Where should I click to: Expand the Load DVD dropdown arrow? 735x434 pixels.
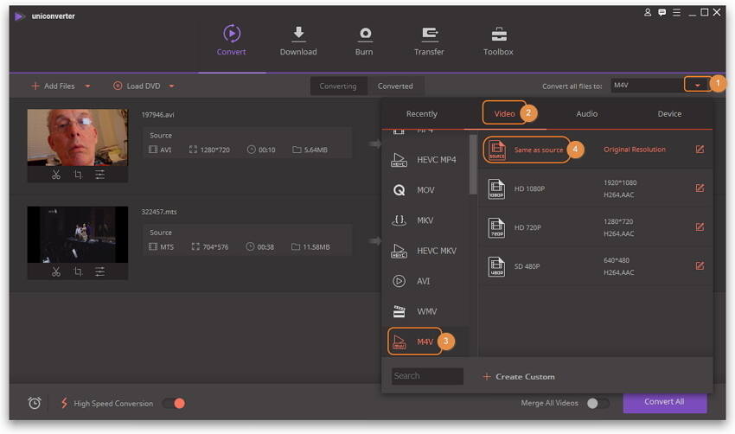pos(171,86)
